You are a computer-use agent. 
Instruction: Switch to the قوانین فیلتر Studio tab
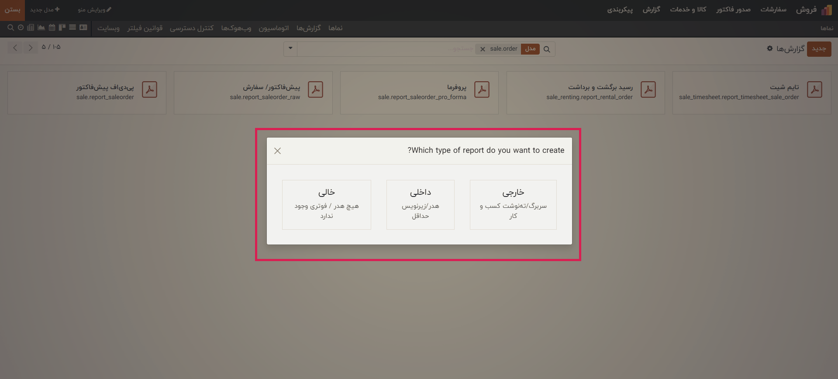(145, 28)
